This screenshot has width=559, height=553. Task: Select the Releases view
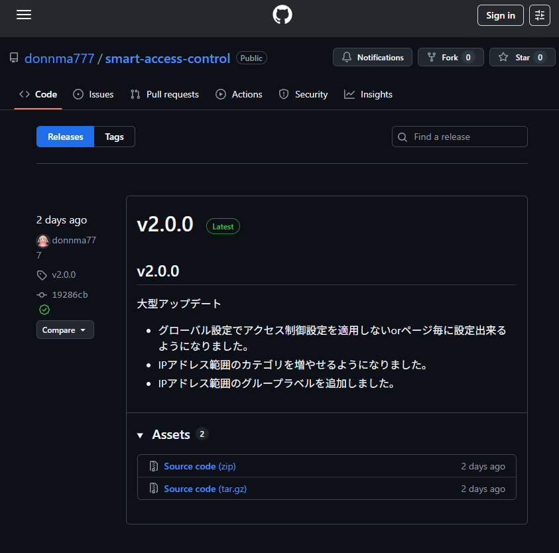pyautogui.click(x=66, y=137)
